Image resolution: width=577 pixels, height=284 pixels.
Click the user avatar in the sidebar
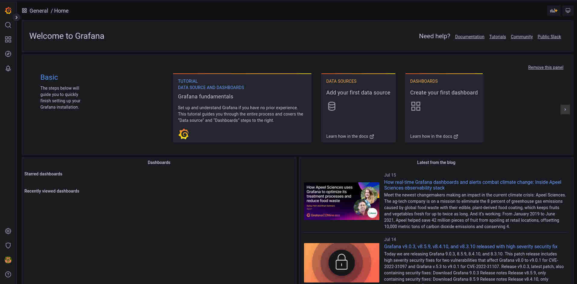click(x=8, y=260)
